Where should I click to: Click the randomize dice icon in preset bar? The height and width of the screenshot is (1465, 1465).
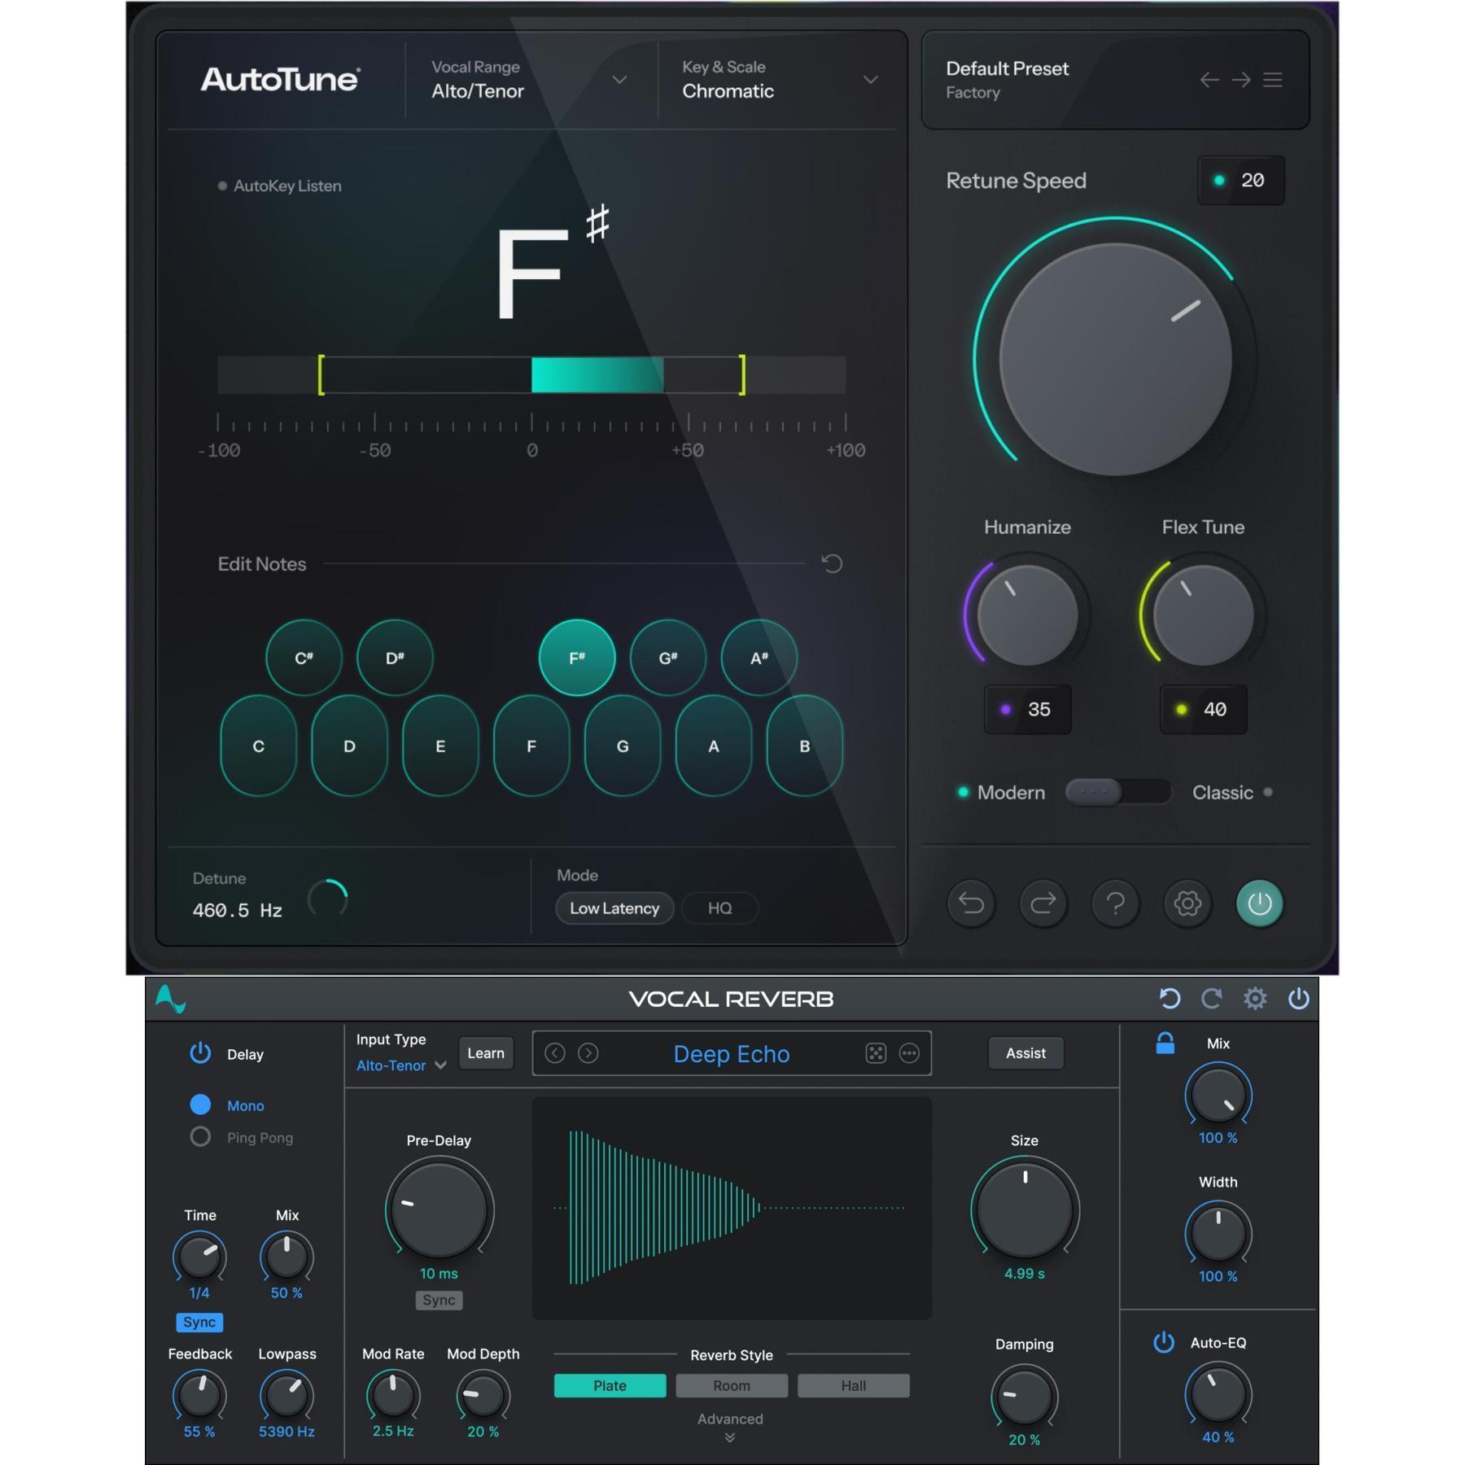875,1053
